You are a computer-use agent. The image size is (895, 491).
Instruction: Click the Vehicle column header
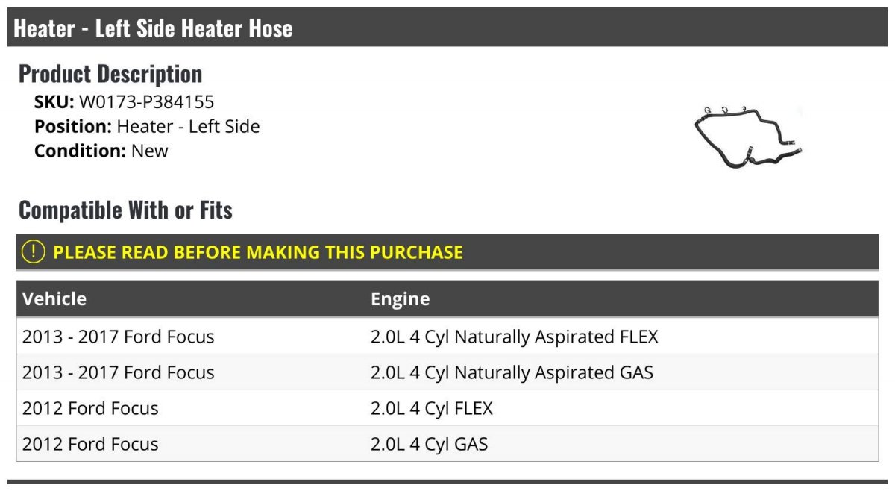(x=54, y=299)
